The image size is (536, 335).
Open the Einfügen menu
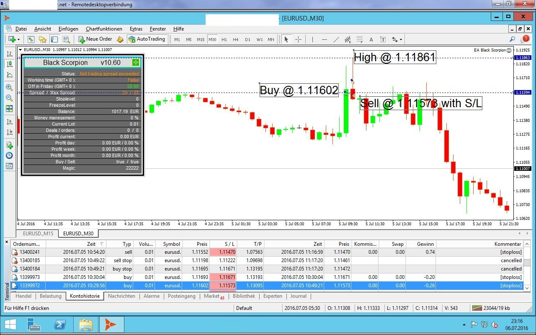click(68, 29)
